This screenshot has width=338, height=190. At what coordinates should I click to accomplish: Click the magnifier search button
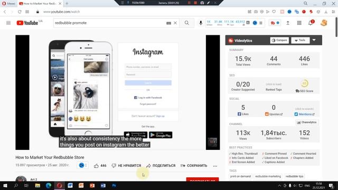[x=186, y=23]
